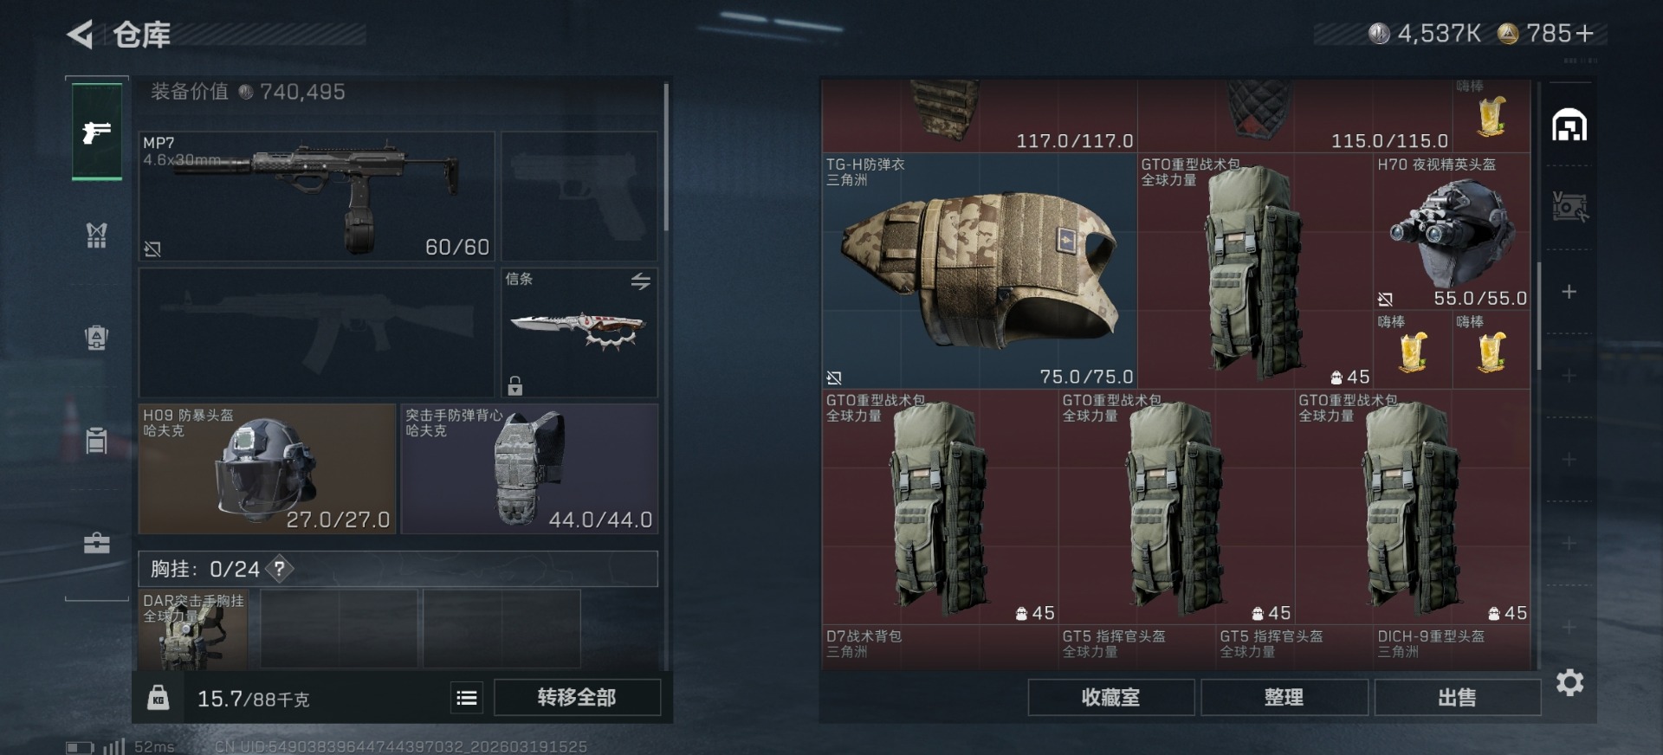Click the Sell button
Screen dimensions: 1663x755
point(1457,697)
